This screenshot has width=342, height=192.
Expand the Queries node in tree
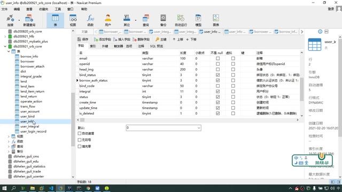[x=9, y=146]
